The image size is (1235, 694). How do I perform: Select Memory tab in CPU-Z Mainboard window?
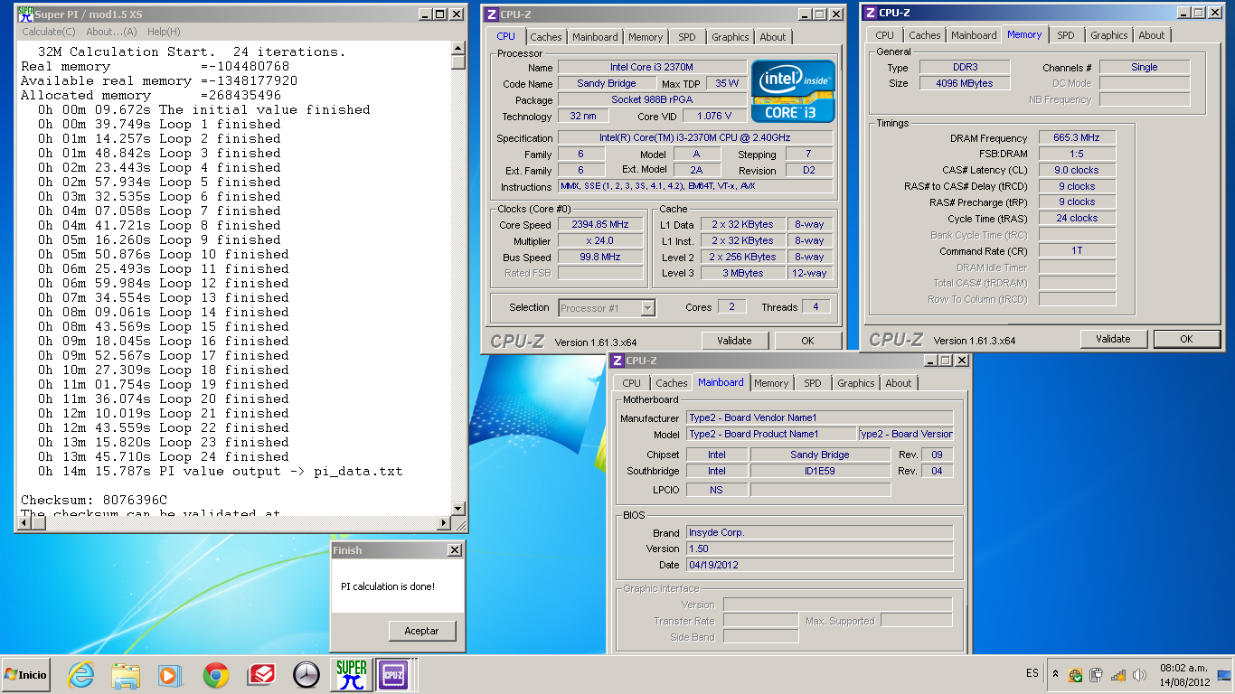[x=771, y=383]
